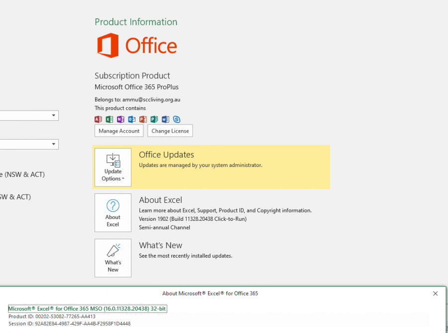Click the Skype for Business icon
The width and height of the screenshot is (448, 333).
click(x=177, y=119)
